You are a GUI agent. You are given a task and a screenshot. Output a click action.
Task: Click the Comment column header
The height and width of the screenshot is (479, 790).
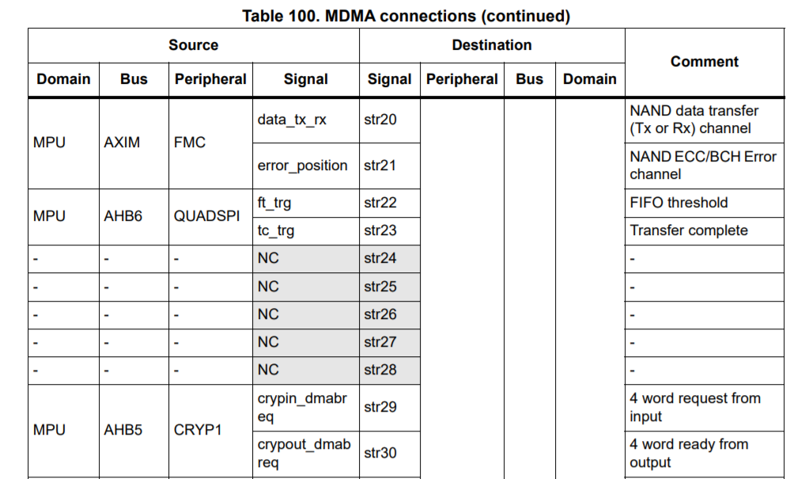point(705,62)
